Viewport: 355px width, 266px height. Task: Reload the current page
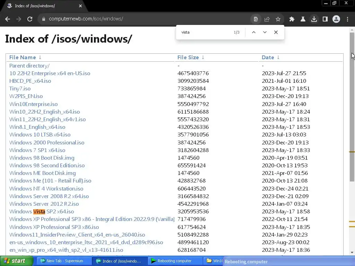(x=30, y=19)
